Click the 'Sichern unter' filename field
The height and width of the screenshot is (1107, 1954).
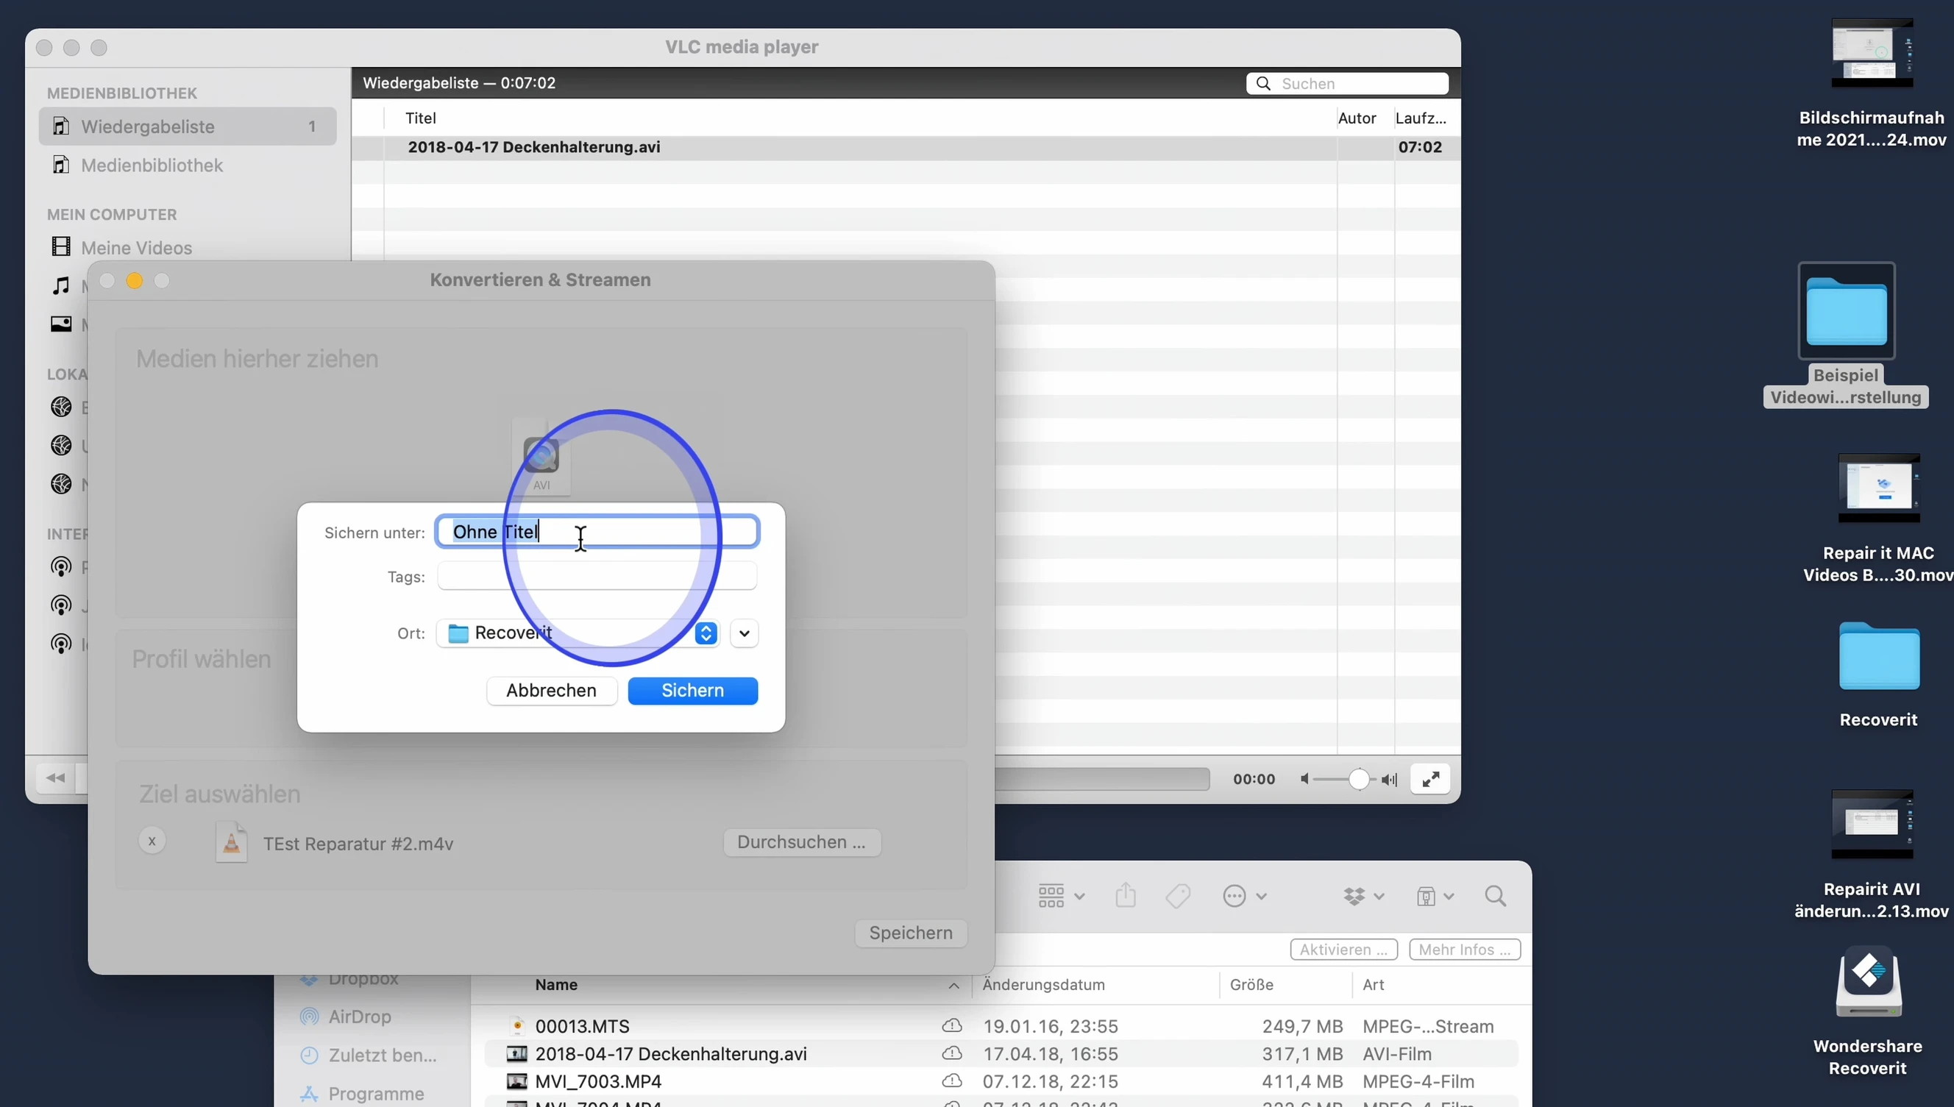tap(597, 532)
